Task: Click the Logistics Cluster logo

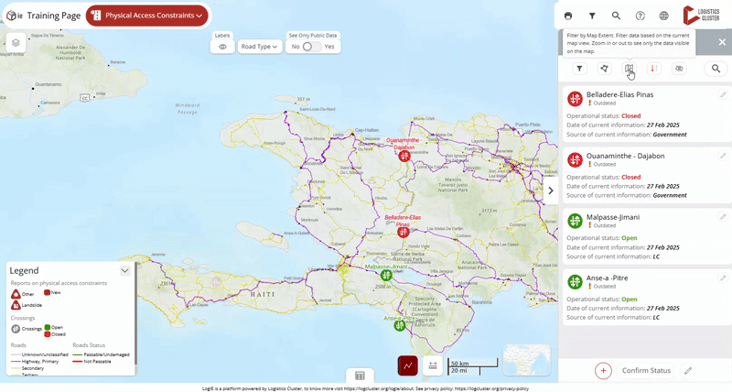Action: pos(701,16)
